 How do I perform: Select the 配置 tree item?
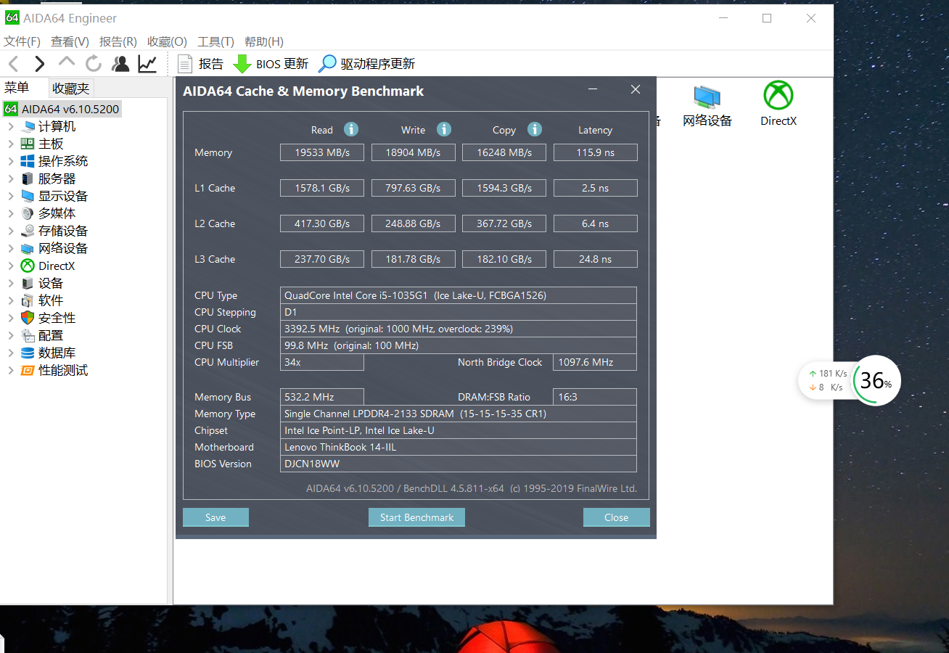click(51, 336)
